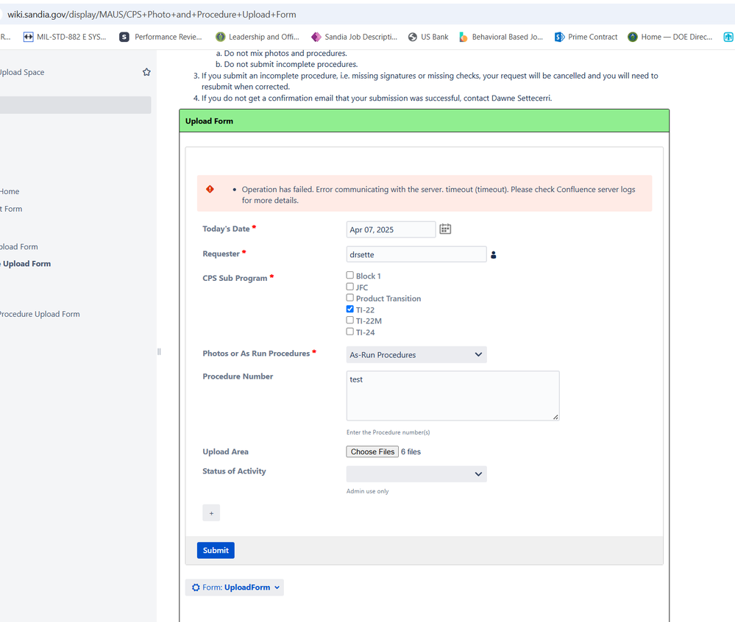
Task: Open the Home — DOE Direc... bookmark
Action: [x=670, y=37]
